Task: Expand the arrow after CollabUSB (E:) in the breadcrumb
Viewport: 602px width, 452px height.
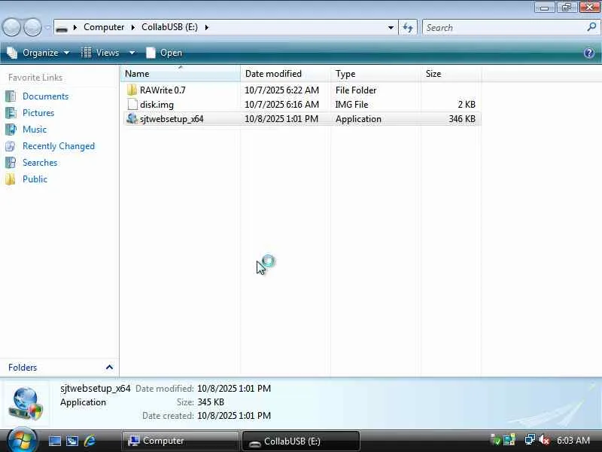Action: 206,27
